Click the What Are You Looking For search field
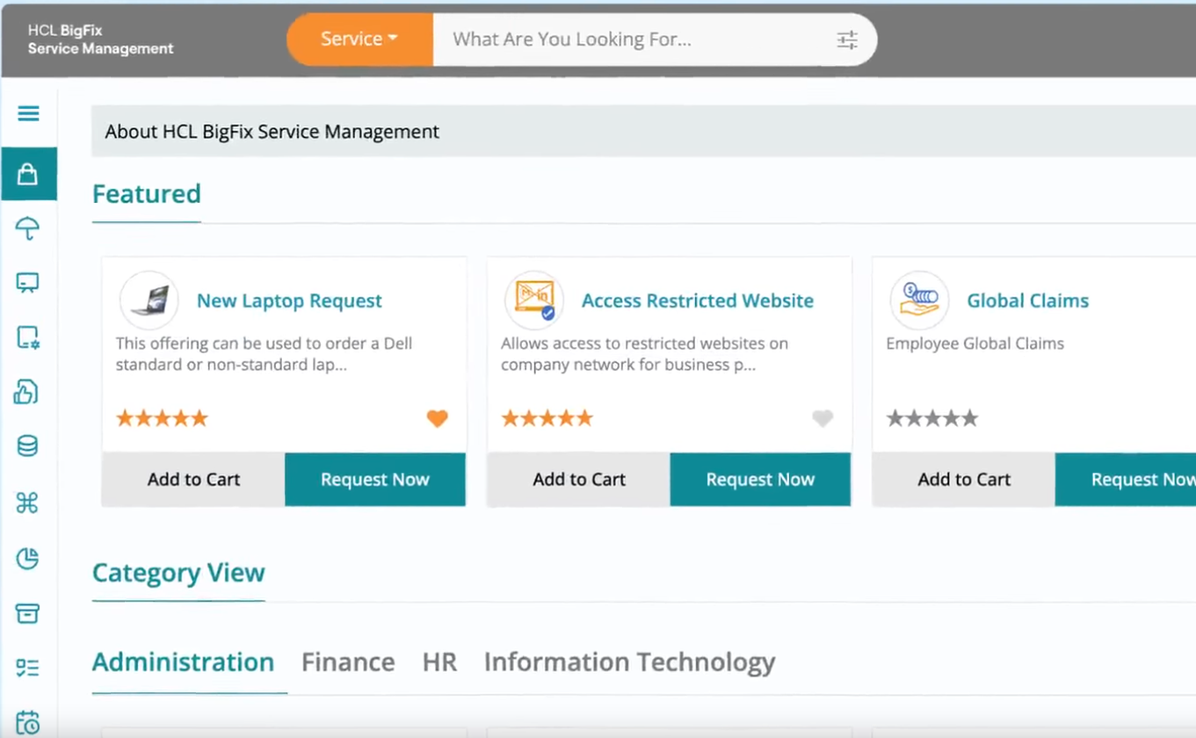This screenshot has width=1196, height=738. (633, 40)
